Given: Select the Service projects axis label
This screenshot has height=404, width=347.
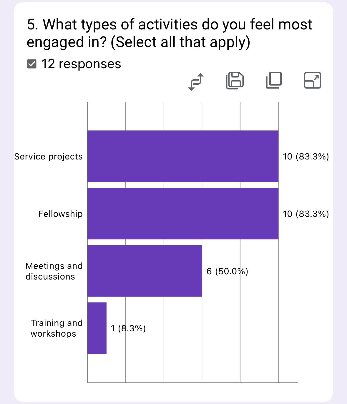Looking at the screenshot, I should point(49,157).
